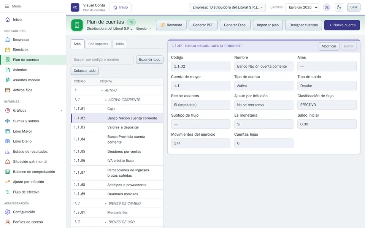Click the Generar PDF button
Screen dimensions: 365x228
coord(203,25)
